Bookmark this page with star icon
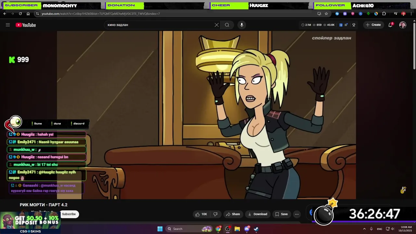Image resolution: width=416 pixels, height=234 pixels. (326, 14)
